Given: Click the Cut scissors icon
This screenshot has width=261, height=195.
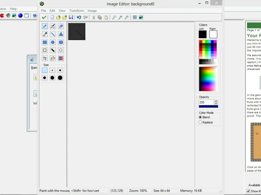Looking at the screenshot, I should pos(94,17).
